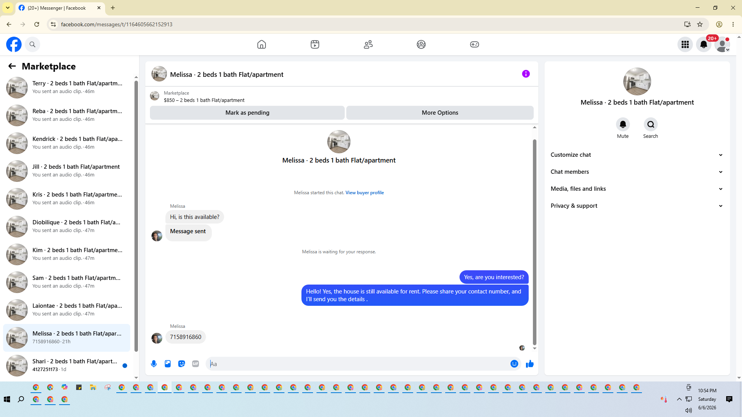Reload the page with browser refresh
742x417 pixels.
click(x=37, y=24)
